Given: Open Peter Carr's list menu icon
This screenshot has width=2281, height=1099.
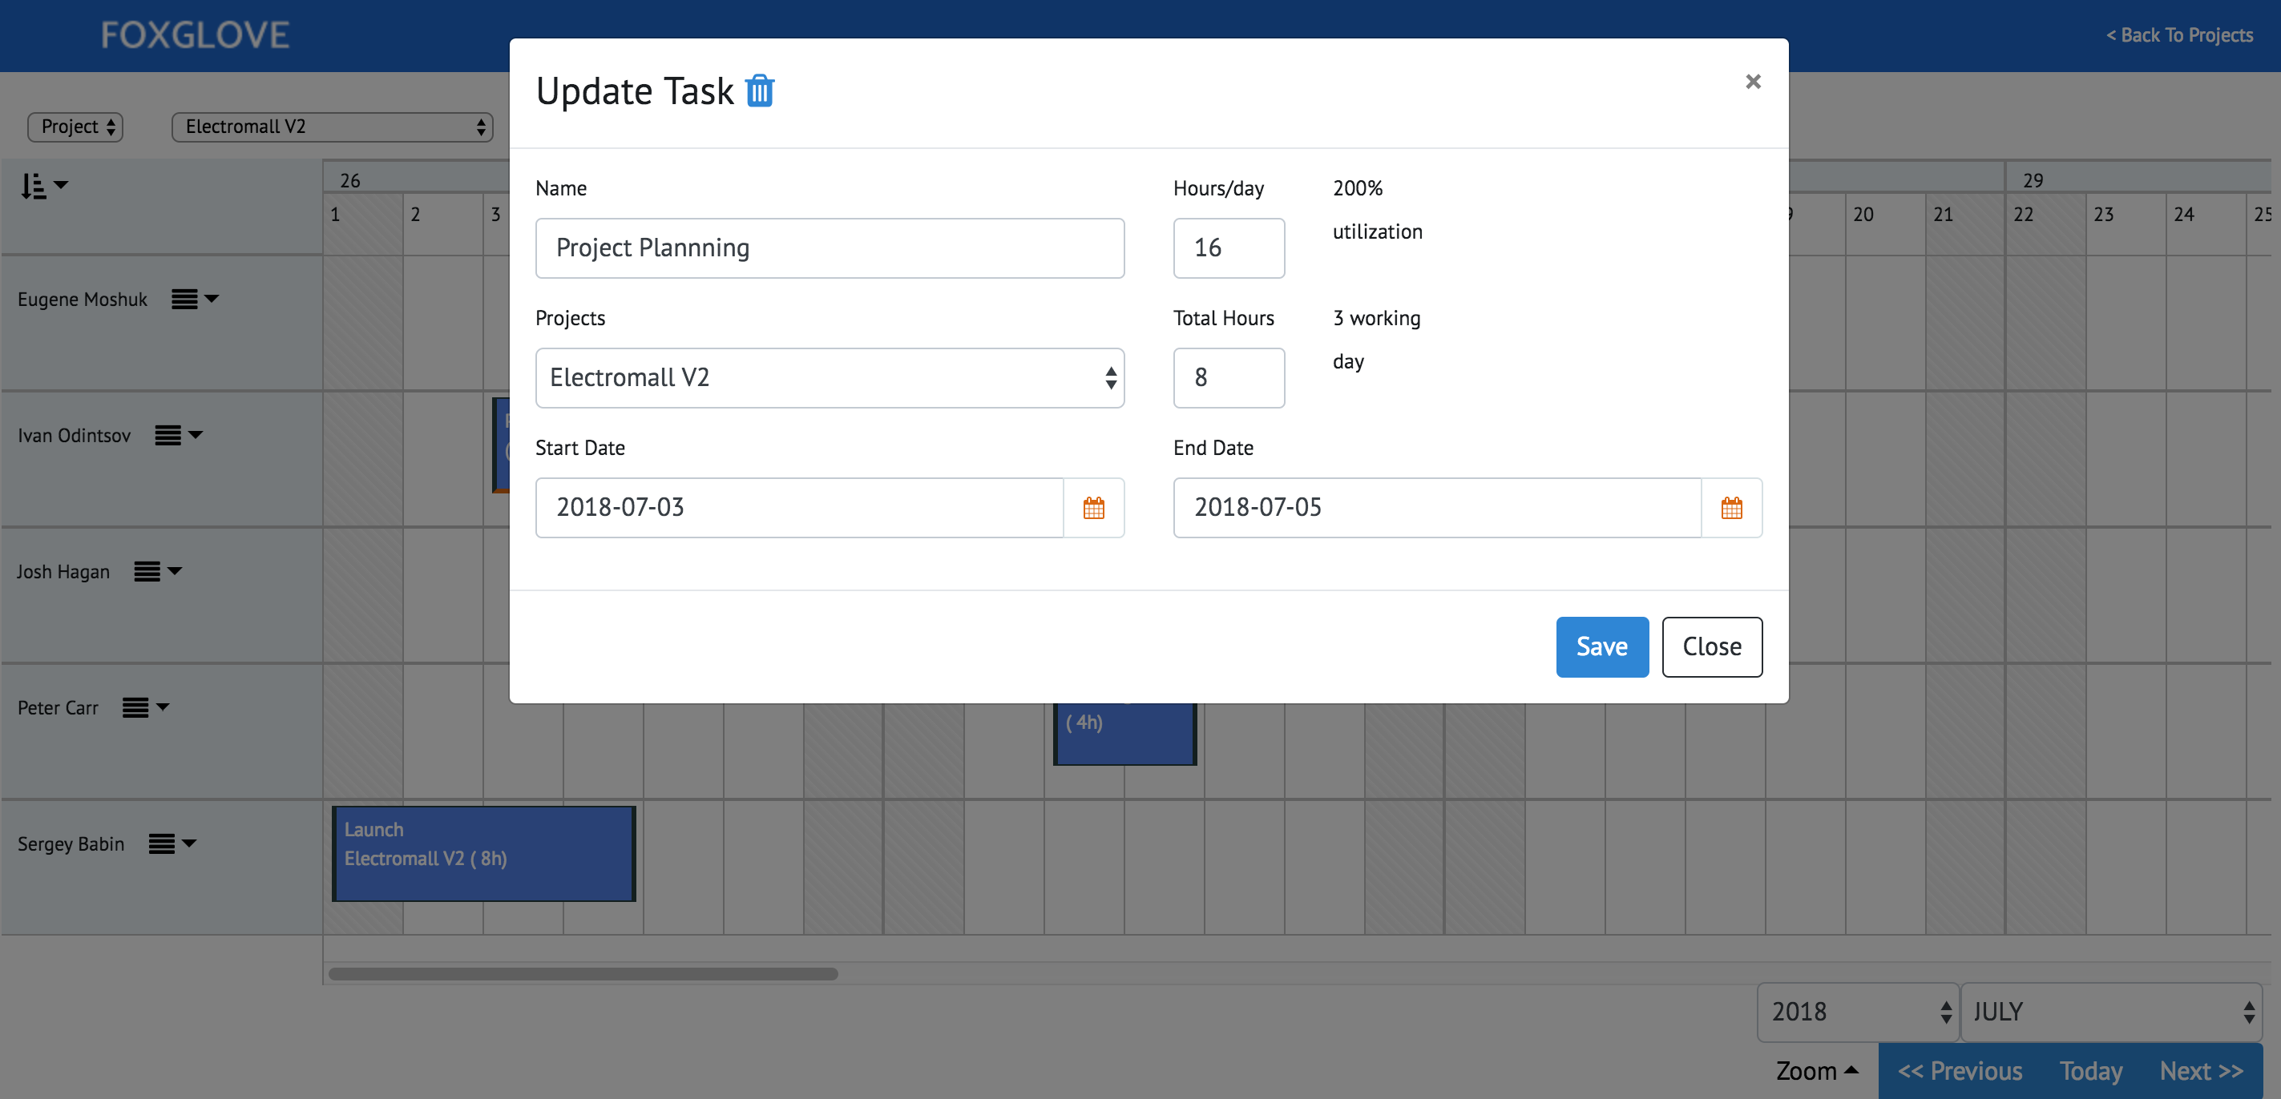Looking at the screenshot, I should click(144, 708).
